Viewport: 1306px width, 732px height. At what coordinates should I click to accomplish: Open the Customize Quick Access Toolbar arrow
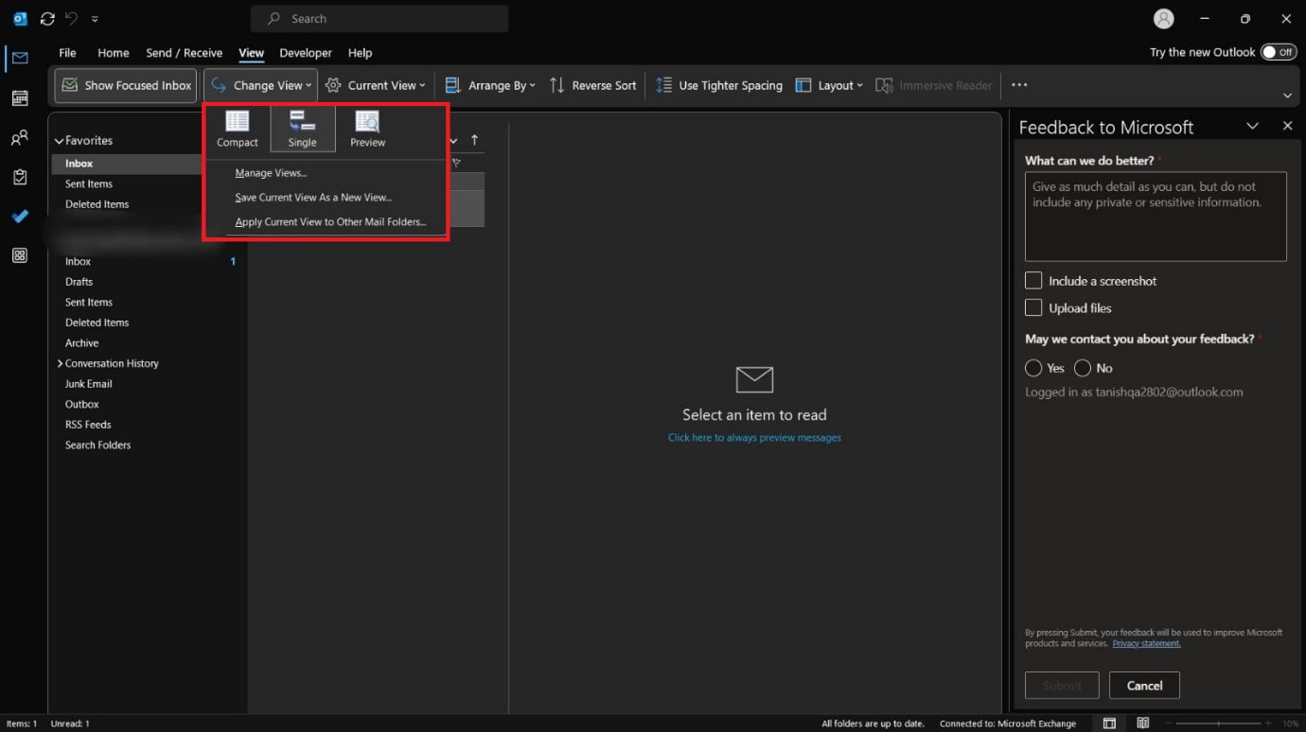pyautogui.click(x=95, y=19)
